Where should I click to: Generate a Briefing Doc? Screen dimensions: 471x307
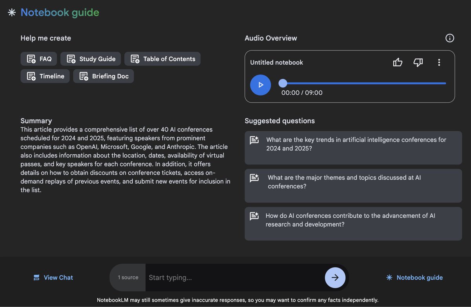[104, 76]
